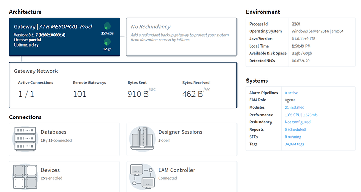Open the '0 running' SFCs link
The height and width of the screenshot is (192, 361).
click(293, 137)
